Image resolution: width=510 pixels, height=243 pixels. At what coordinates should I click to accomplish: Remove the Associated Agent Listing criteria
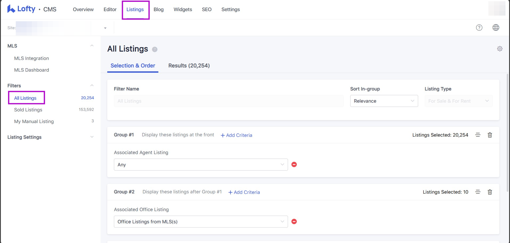(x=294, y=164)
